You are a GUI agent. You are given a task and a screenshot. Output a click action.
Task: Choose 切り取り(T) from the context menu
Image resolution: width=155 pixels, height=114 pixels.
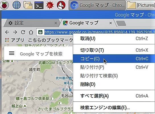coord(114,50)
